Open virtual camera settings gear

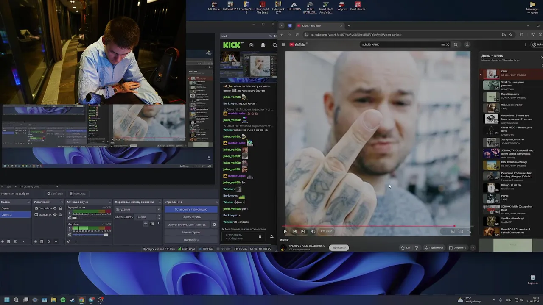coord(214,225)
